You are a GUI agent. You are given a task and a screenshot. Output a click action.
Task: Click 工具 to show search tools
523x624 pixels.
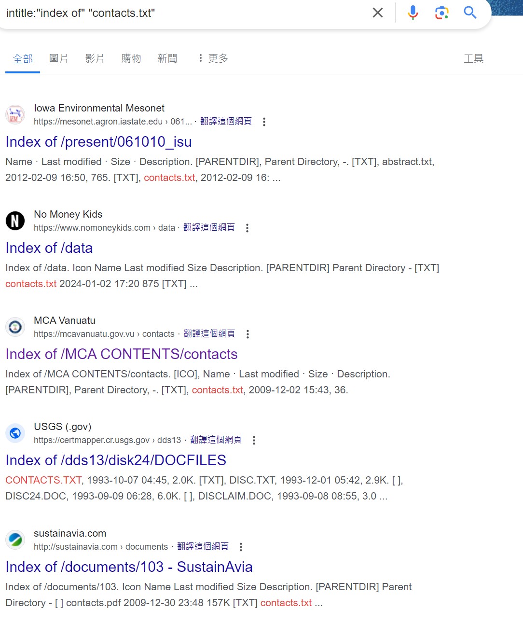(x=473, y=58)
